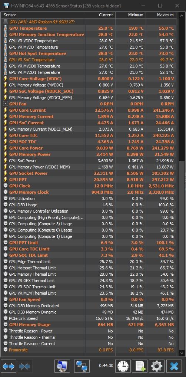Select the GPU Core TDC row
186x377 pixels.
(x=89, y=135)
